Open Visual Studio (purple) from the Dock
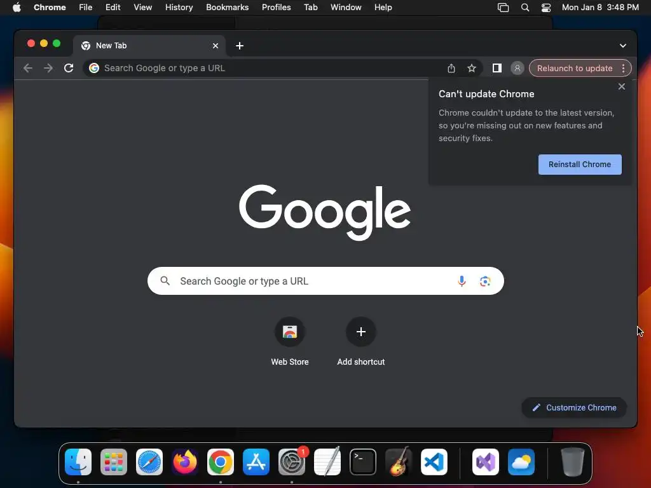The image size is (651, 488). tap(486, 462)
